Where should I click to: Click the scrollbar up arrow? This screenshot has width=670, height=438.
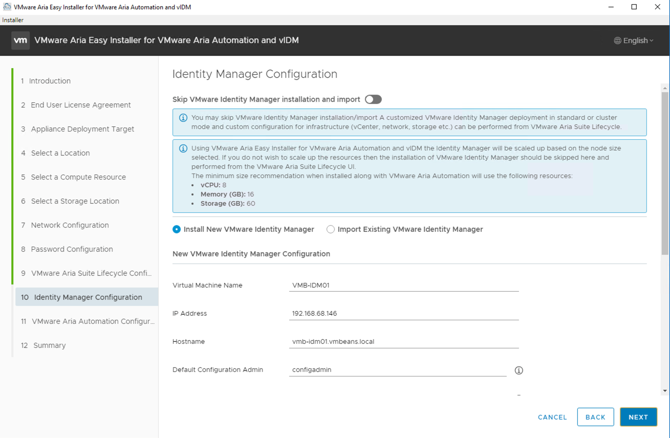point(665,88)
